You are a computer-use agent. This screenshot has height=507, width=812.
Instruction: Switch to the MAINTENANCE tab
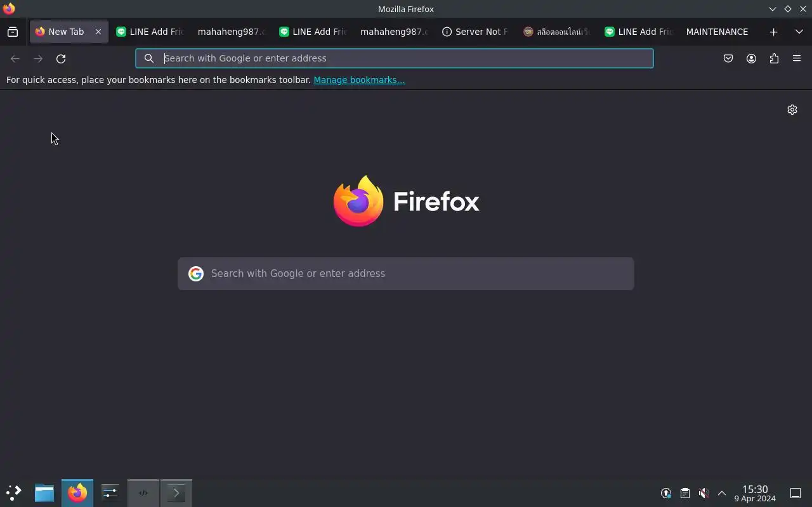[717, 32]
